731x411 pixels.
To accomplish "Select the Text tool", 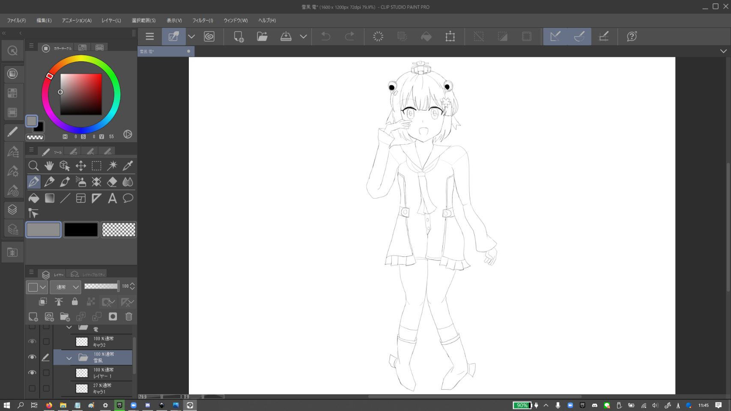I will [112, 198].
